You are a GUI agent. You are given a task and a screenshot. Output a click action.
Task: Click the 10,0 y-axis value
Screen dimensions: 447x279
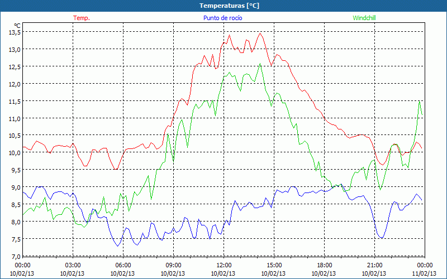coord(15,153)
